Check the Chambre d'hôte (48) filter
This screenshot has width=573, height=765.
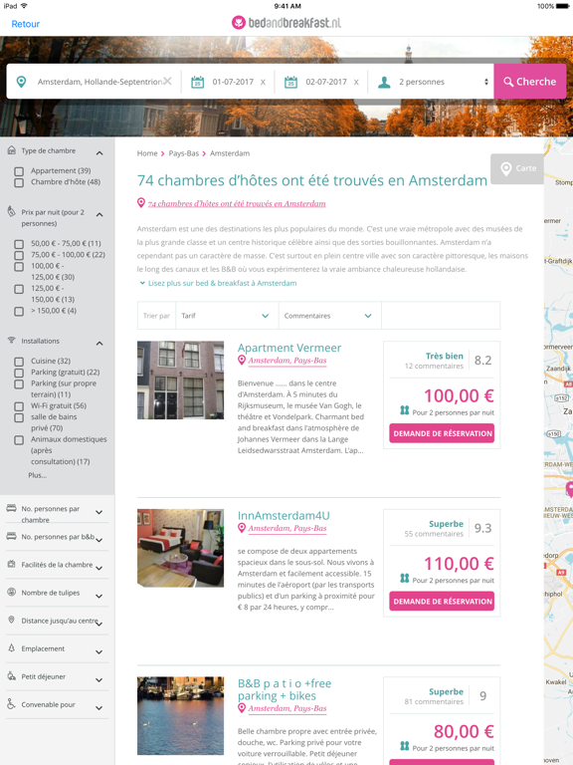19,182
